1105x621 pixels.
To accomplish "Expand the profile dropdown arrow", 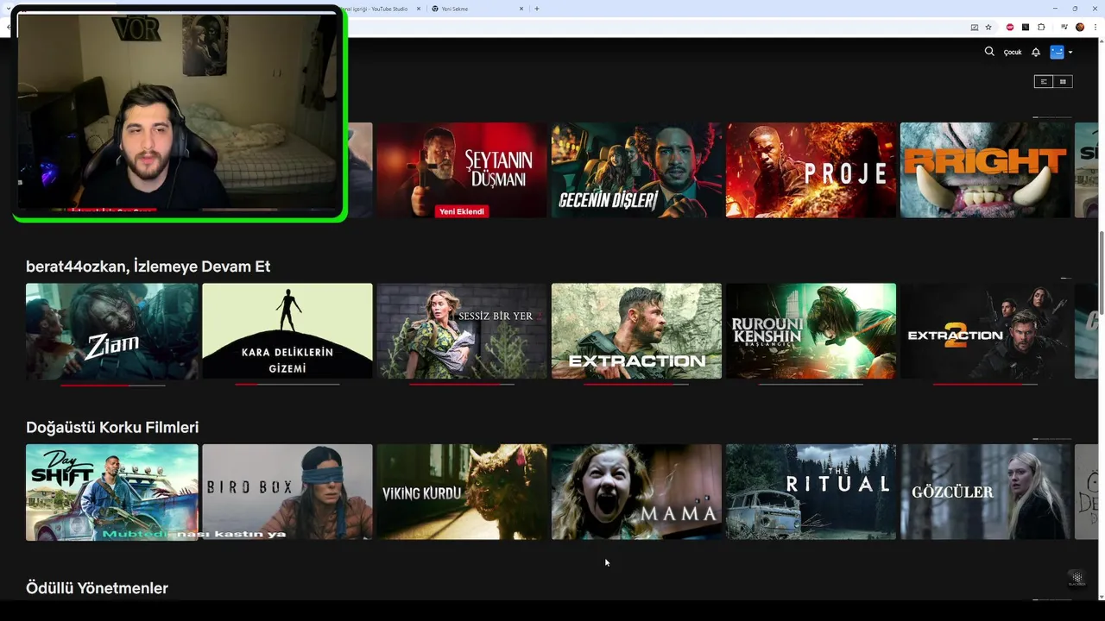I will [1070, 53].
